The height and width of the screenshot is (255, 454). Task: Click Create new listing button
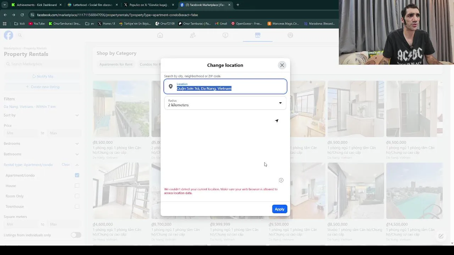tap(43, 87)
